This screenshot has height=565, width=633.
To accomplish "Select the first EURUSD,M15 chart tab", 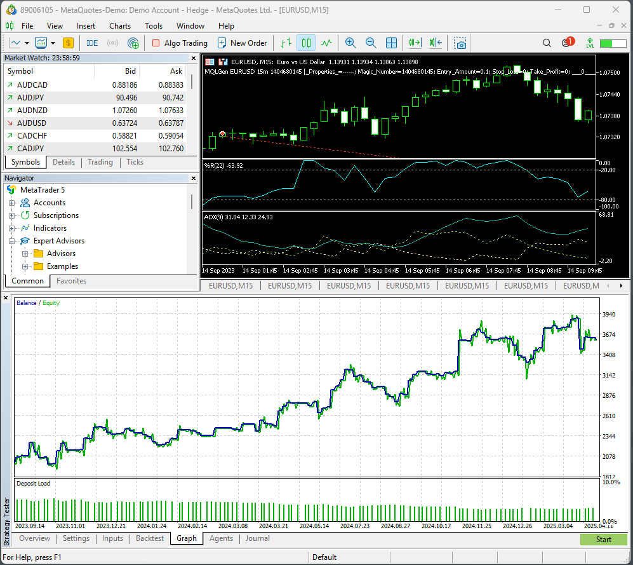I will click(231, 286).
